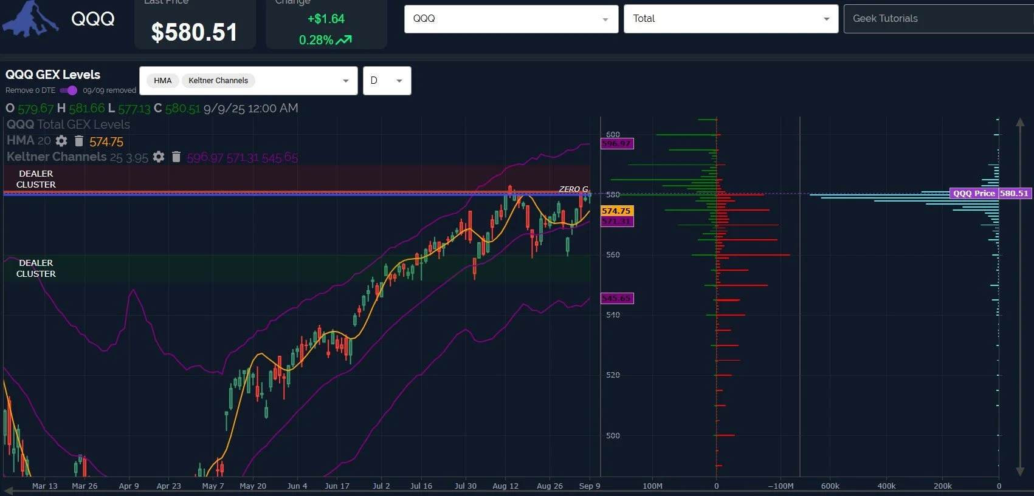Screen dimensions: 1034x496
Task: Delete the HMA indicator with trash icon
Action: [78, 141]
